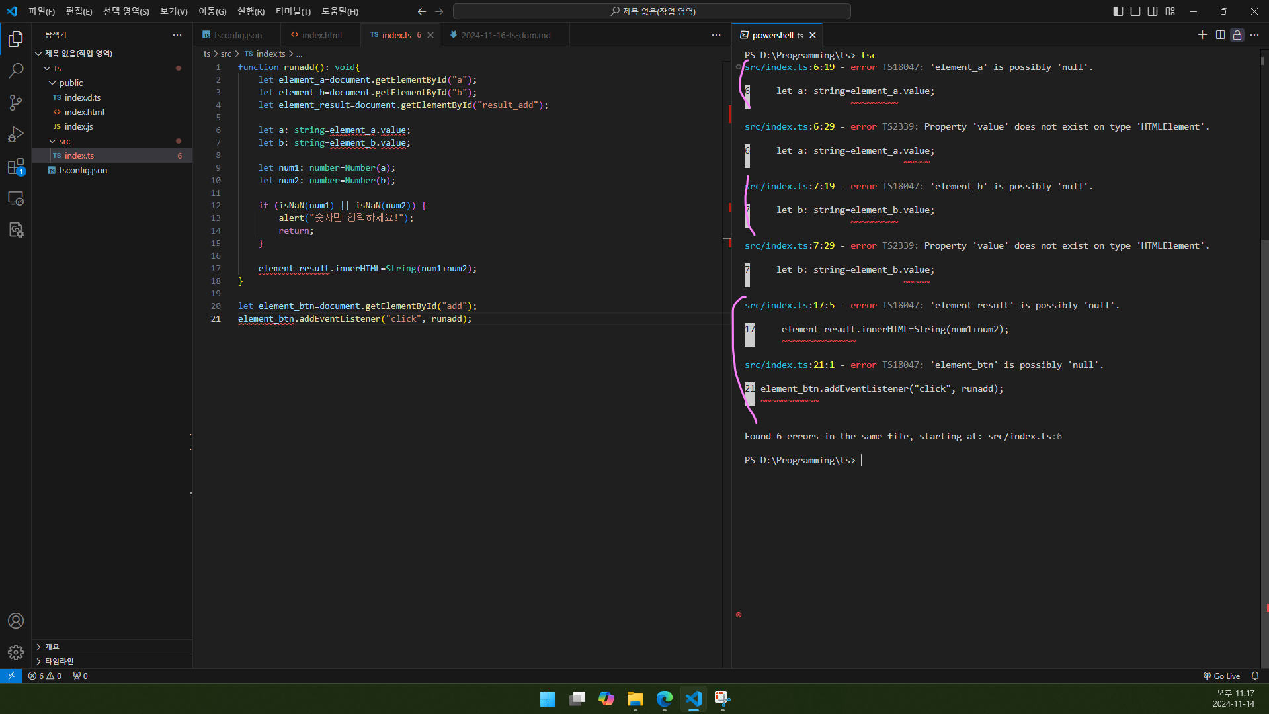Image resolution: width=1269 pixels, height=714 pixels.
Task: Go forward in navigation history
Action: click(439, 11)
